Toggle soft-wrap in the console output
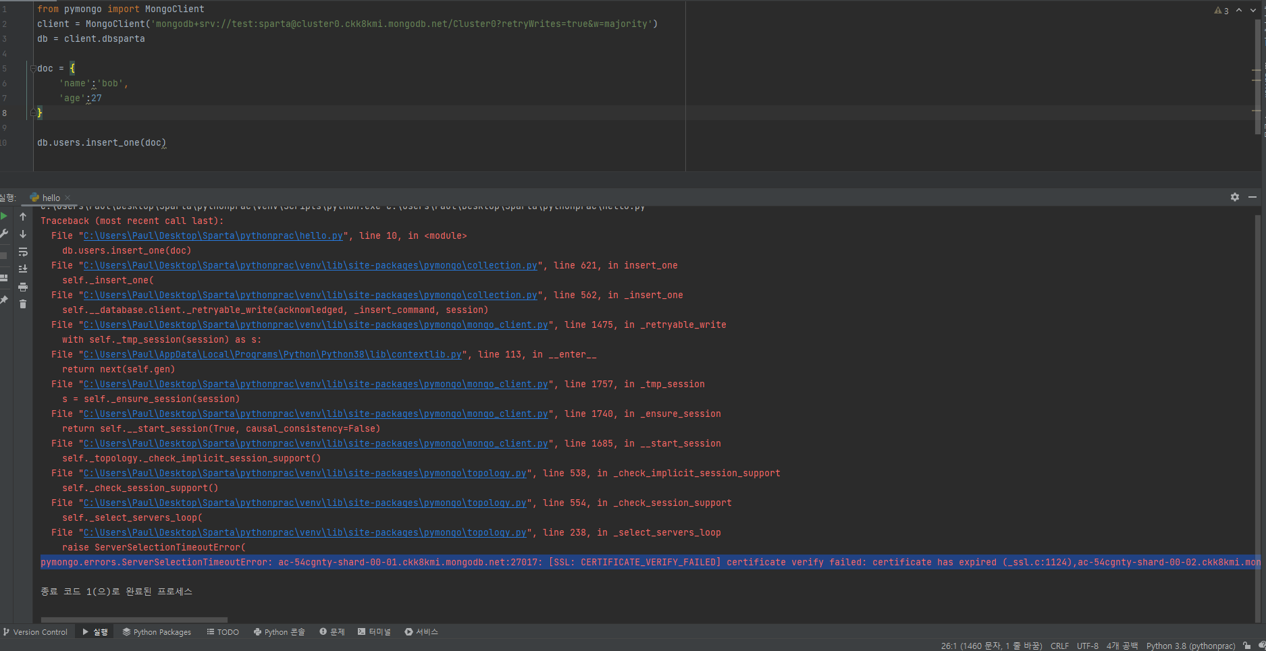 23,252
